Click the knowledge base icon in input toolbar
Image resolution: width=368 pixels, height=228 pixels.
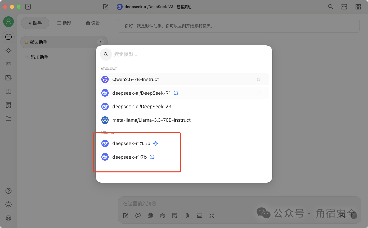tap(174, 216)
